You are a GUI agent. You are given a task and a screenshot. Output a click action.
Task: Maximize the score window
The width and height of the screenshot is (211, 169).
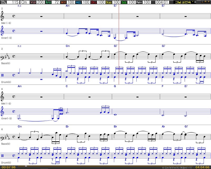(x=205, y=2)
